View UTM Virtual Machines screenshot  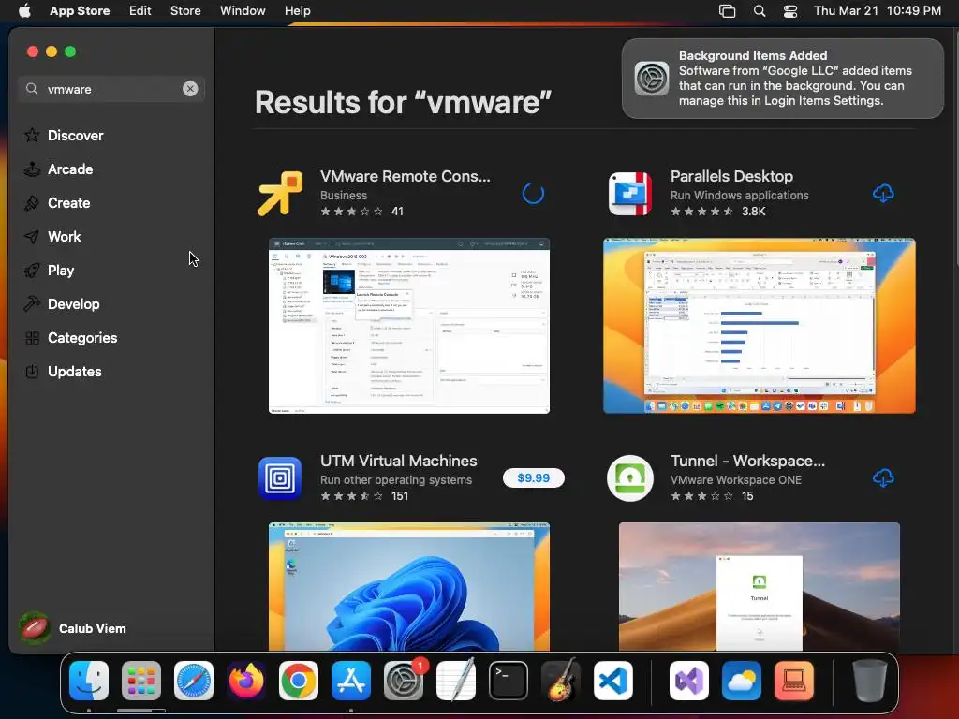tap(409, 586)
